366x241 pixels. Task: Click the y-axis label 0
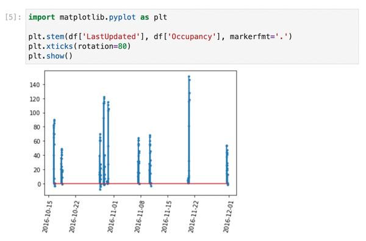click(39, 184)
